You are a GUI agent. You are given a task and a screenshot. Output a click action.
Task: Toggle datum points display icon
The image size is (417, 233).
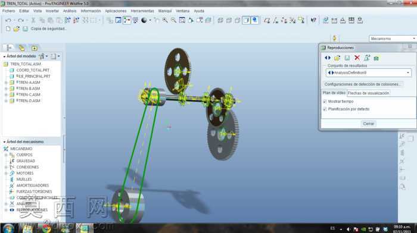[284, 20]
